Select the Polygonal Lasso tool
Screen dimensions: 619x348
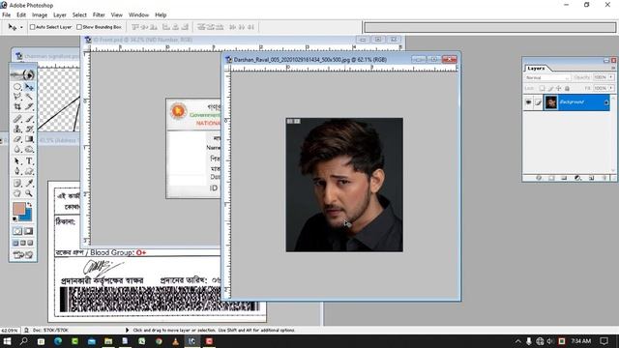point(17,97)
